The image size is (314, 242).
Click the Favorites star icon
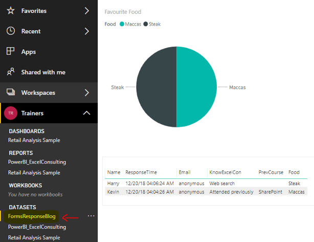click(11, 11)
